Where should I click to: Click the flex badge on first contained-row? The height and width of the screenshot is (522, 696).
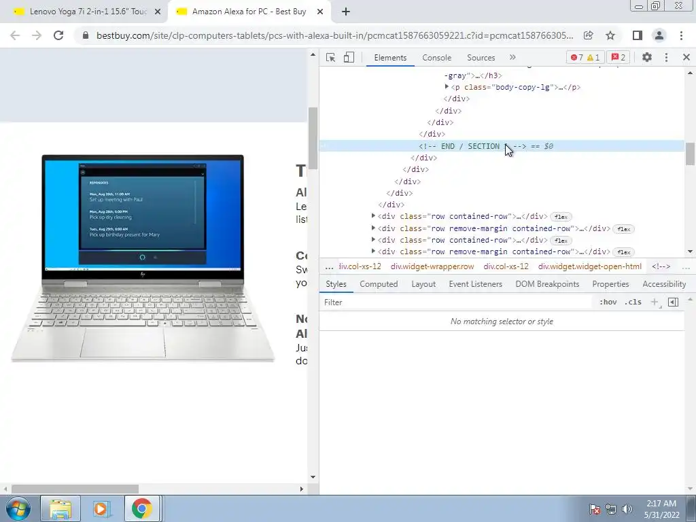click(561, 217)
